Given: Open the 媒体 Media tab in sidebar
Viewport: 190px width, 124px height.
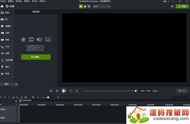Looking at the screenshot, I should [7, 13].
